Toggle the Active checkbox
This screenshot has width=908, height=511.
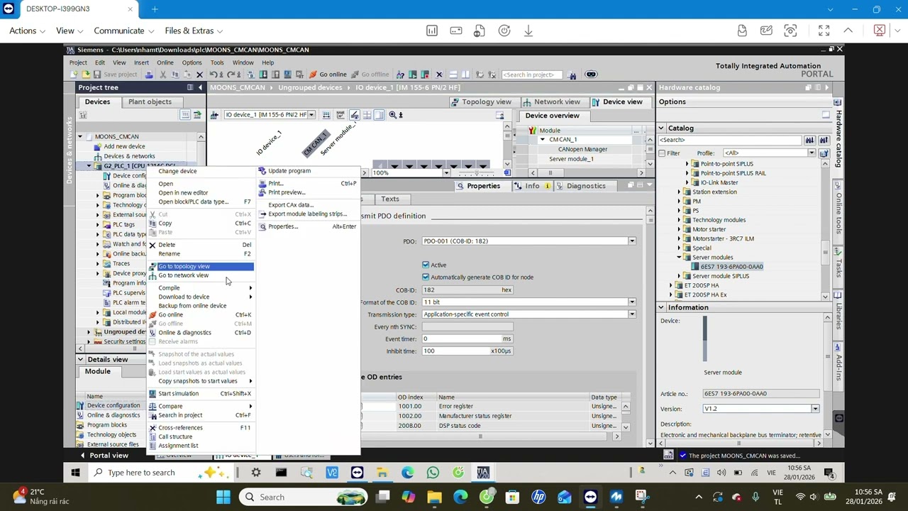click(x=426, y=265)
